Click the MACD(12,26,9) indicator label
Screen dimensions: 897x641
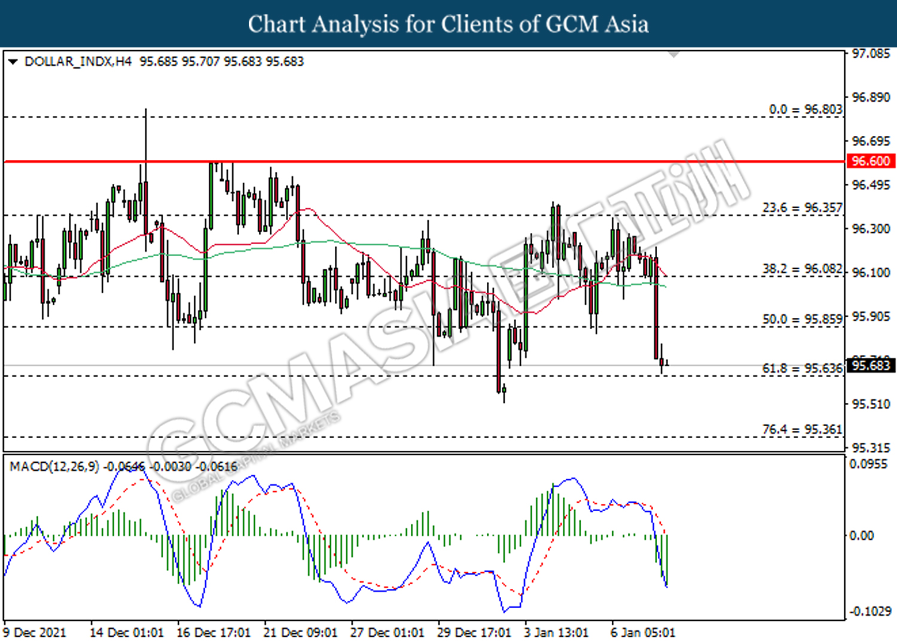[x=54, y=467]
